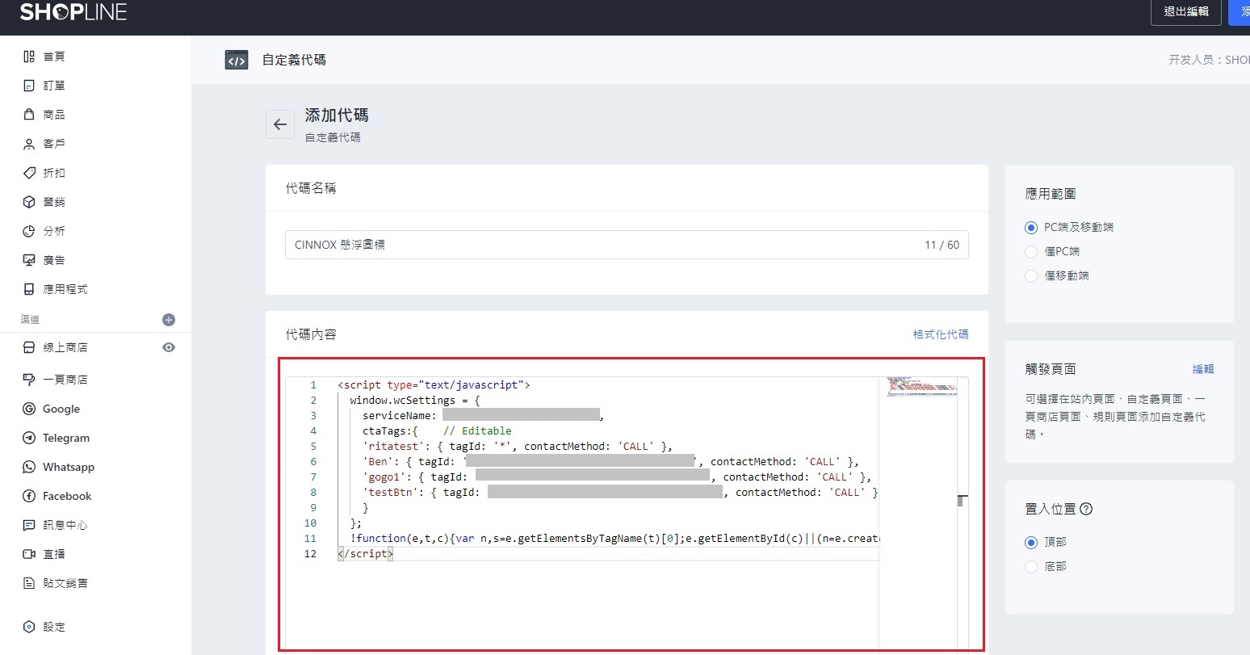This screenshot has width=1250, height=655.
Task: Click the 'Ben' code line
Action: coord(610,462)
